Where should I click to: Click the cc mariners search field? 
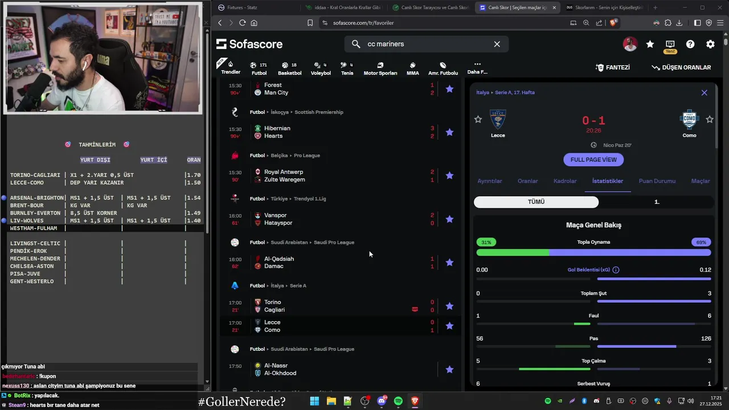pyautogui.click(x=427, y=44)
